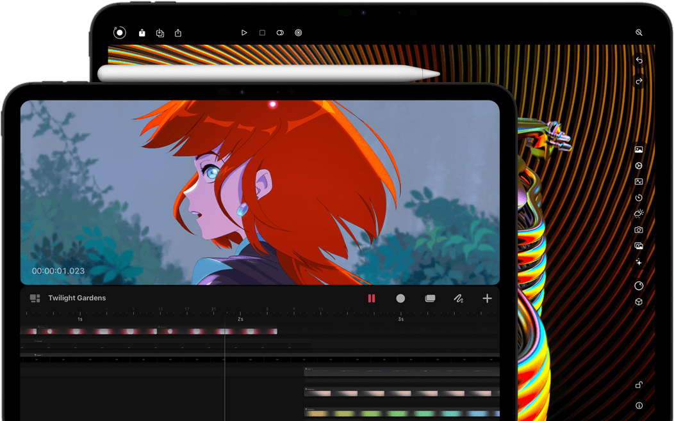Tap the round record button in timeline toolbar
This screenshot has width=674, height=421.
(400, 298)
